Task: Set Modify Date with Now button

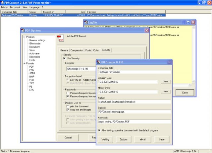Action: coord(166,92)
